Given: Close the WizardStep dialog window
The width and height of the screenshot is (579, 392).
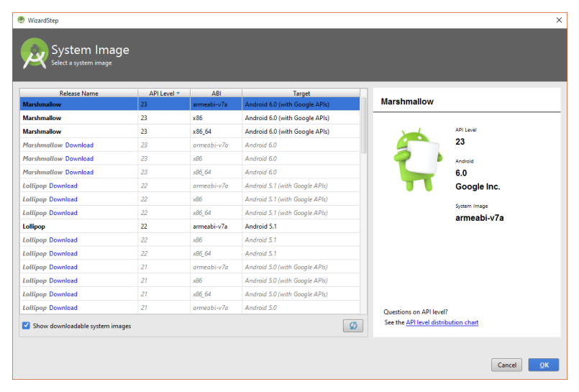Looking at the screenshot, I should pos(559,20).
